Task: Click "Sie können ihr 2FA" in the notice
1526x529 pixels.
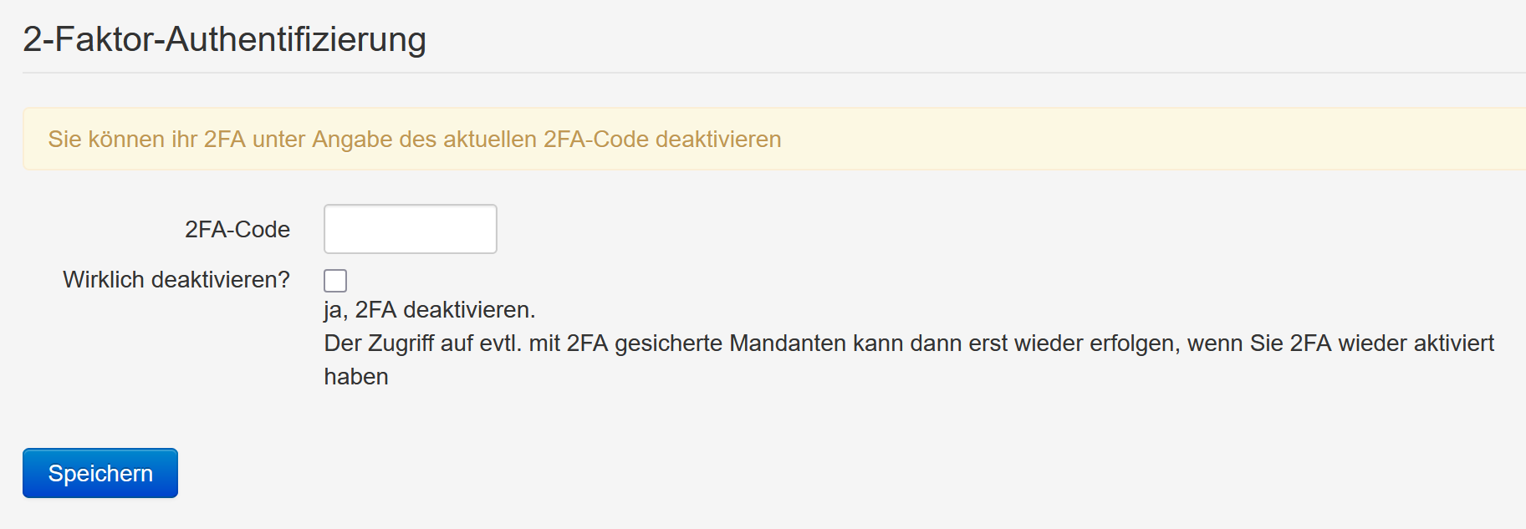Action: (147, 140)
